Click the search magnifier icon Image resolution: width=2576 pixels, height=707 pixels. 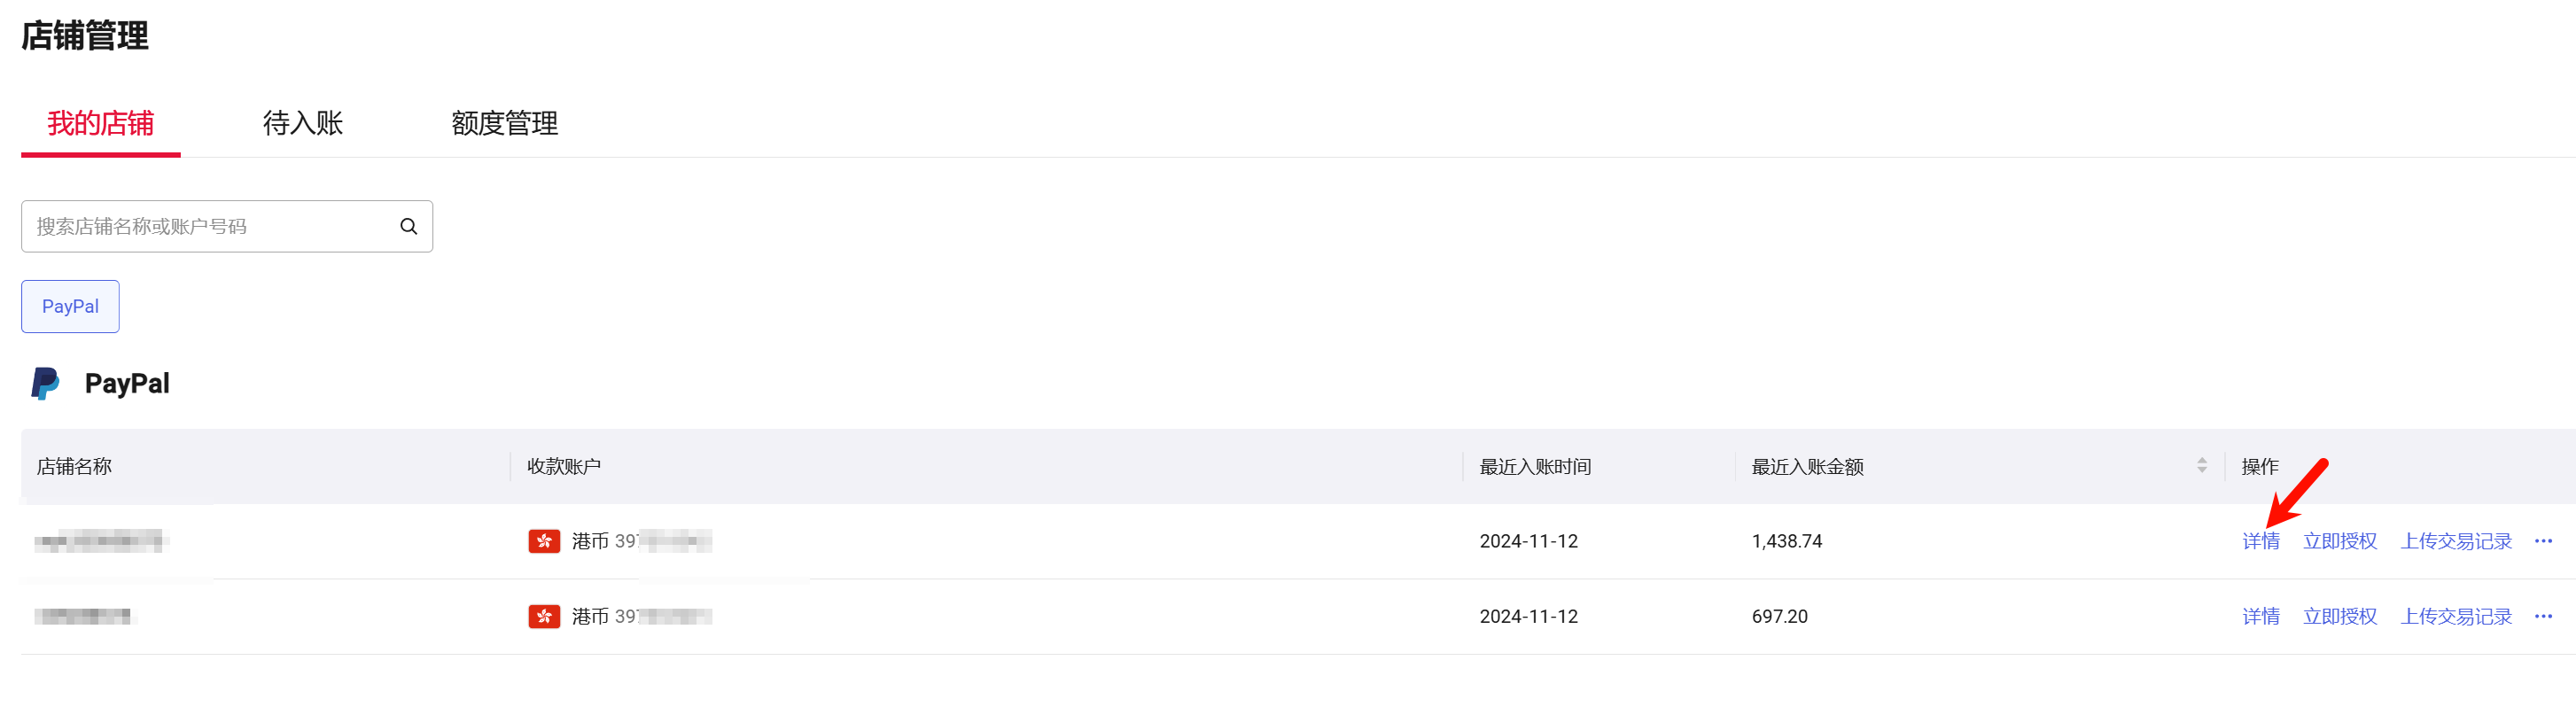click(x=408, y=226)
